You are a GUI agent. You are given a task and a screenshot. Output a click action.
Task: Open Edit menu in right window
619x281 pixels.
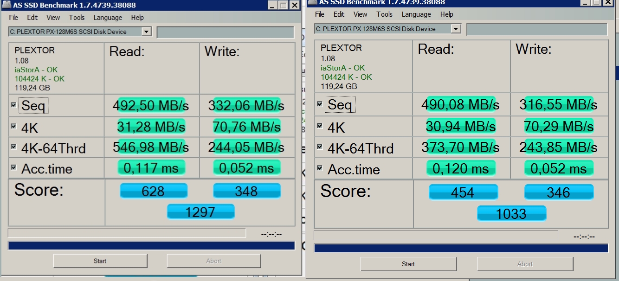coord(339,14)
